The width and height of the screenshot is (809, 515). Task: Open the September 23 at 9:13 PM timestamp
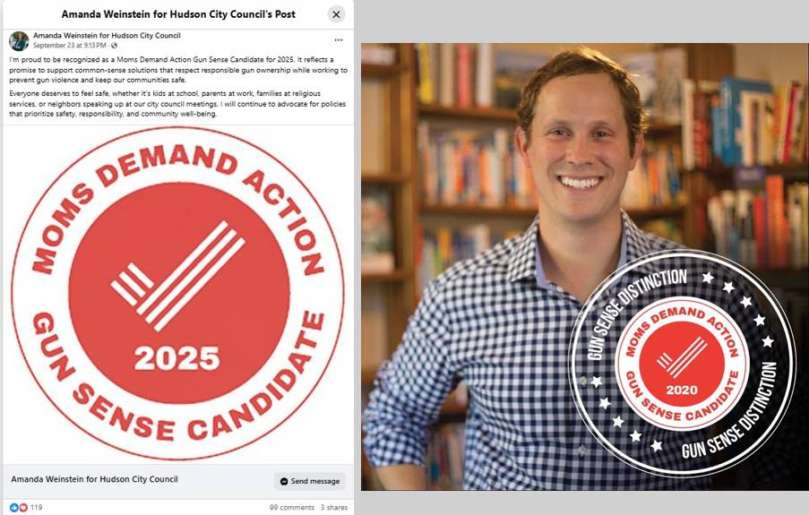click(70, 46)
